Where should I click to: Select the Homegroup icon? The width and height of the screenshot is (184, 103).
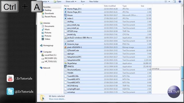41,45
